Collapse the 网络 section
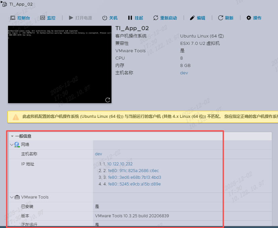This screenshot has height=228, width=278. click(12, 145)
